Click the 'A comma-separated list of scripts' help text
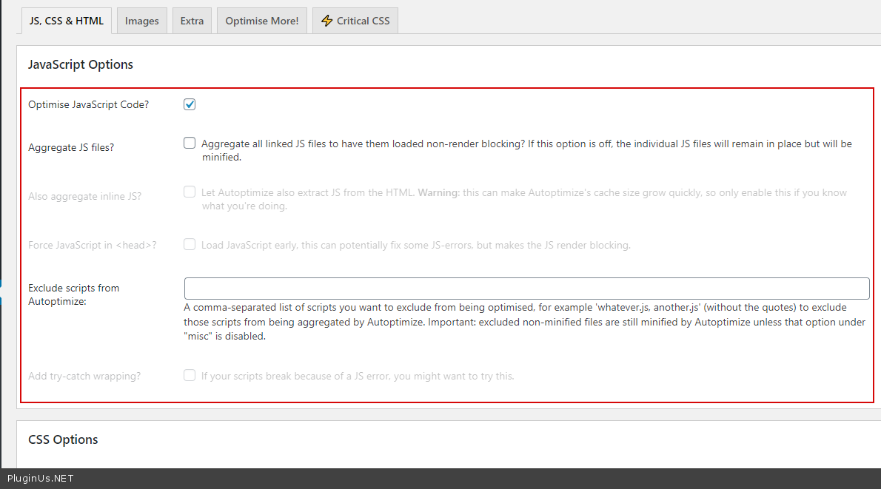 point(524,322)
